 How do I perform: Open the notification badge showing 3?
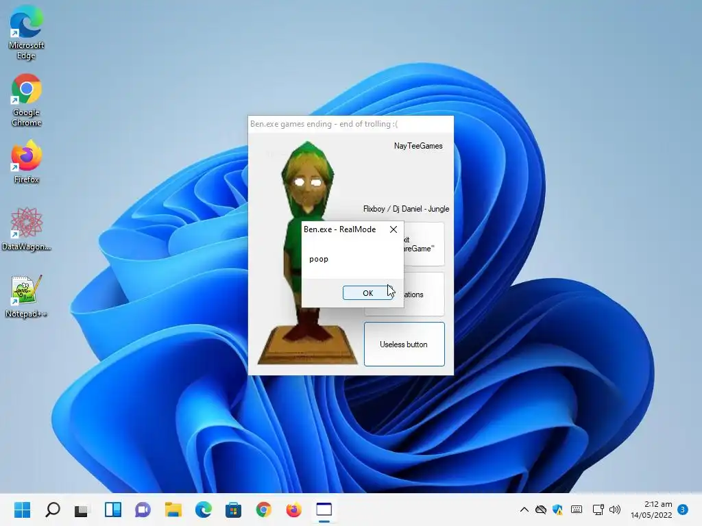(683, 510)
